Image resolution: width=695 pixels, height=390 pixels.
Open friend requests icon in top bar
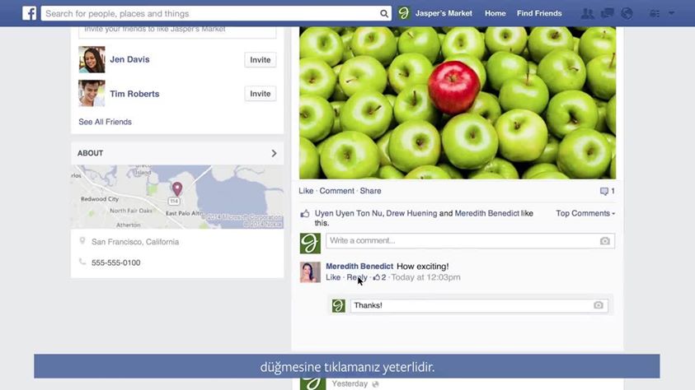click(x=587, y=14)
